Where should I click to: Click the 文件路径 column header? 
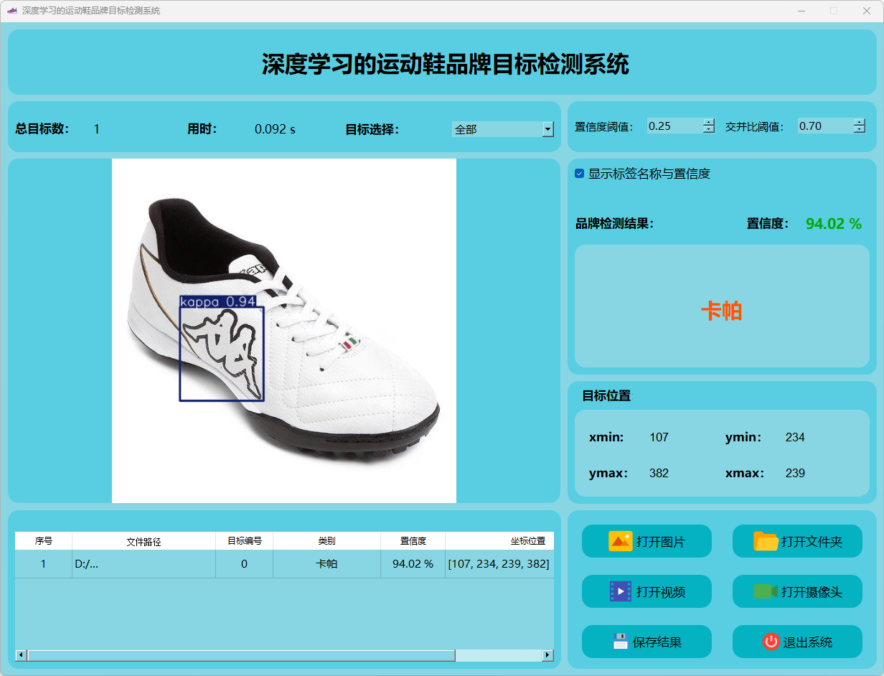coord(144,541)
